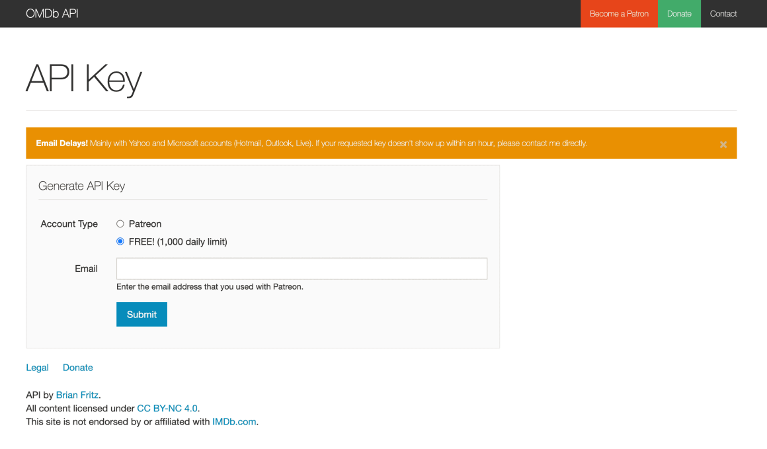This screenshot has height=449, width=767.
Task: Click the 'Account Type' label
Action: tap(69, 224)
